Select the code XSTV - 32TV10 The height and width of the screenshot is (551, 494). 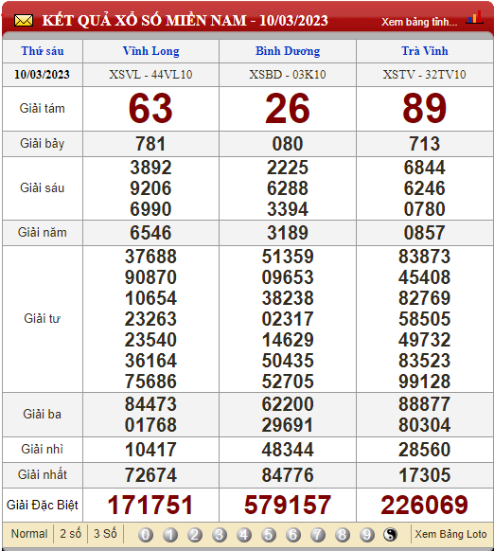pyautogui.click(x=424, y=75)
